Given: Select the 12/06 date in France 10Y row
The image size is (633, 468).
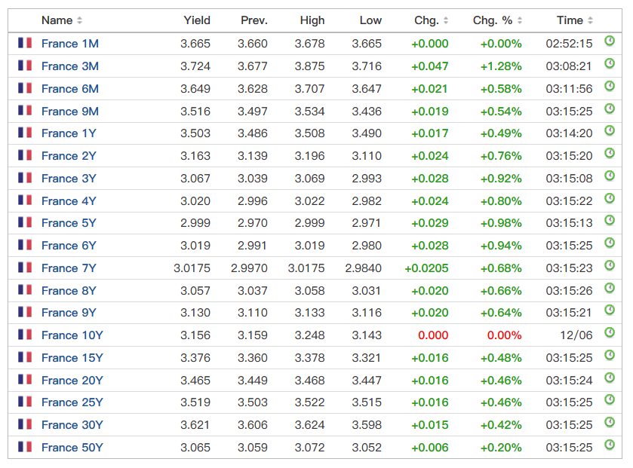Looking at the screenshot, I should (x=576, y=335).
